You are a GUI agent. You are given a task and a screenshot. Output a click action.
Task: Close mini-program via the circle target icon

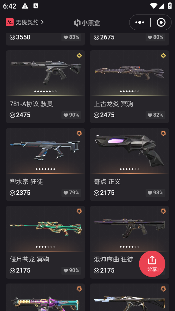coord(161,22)
